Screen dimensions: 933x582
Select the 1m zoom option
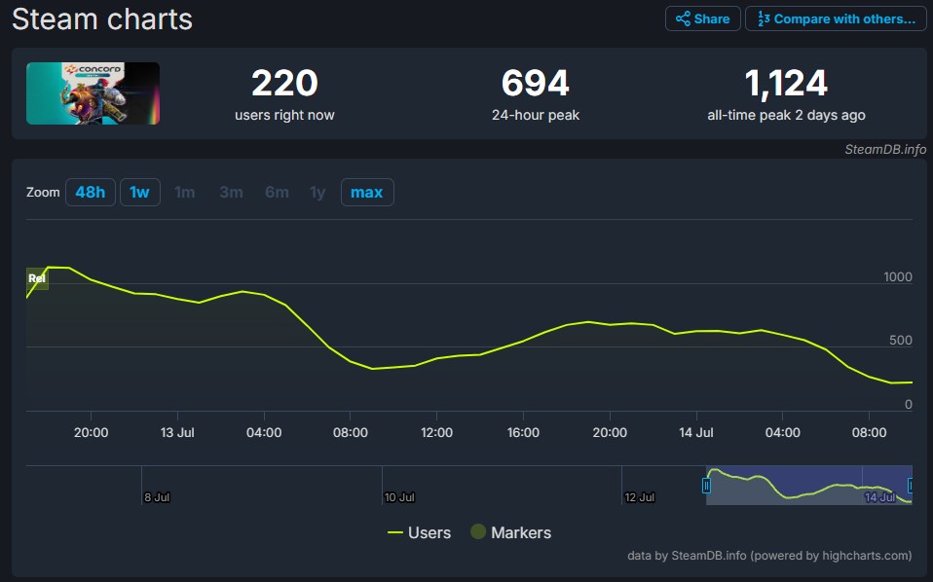pyautogui.click(x=184, y=192)
